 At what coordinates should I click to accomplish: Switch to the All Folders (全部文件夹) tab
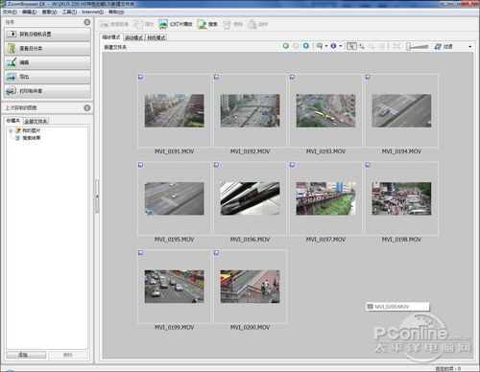(36, 121)
